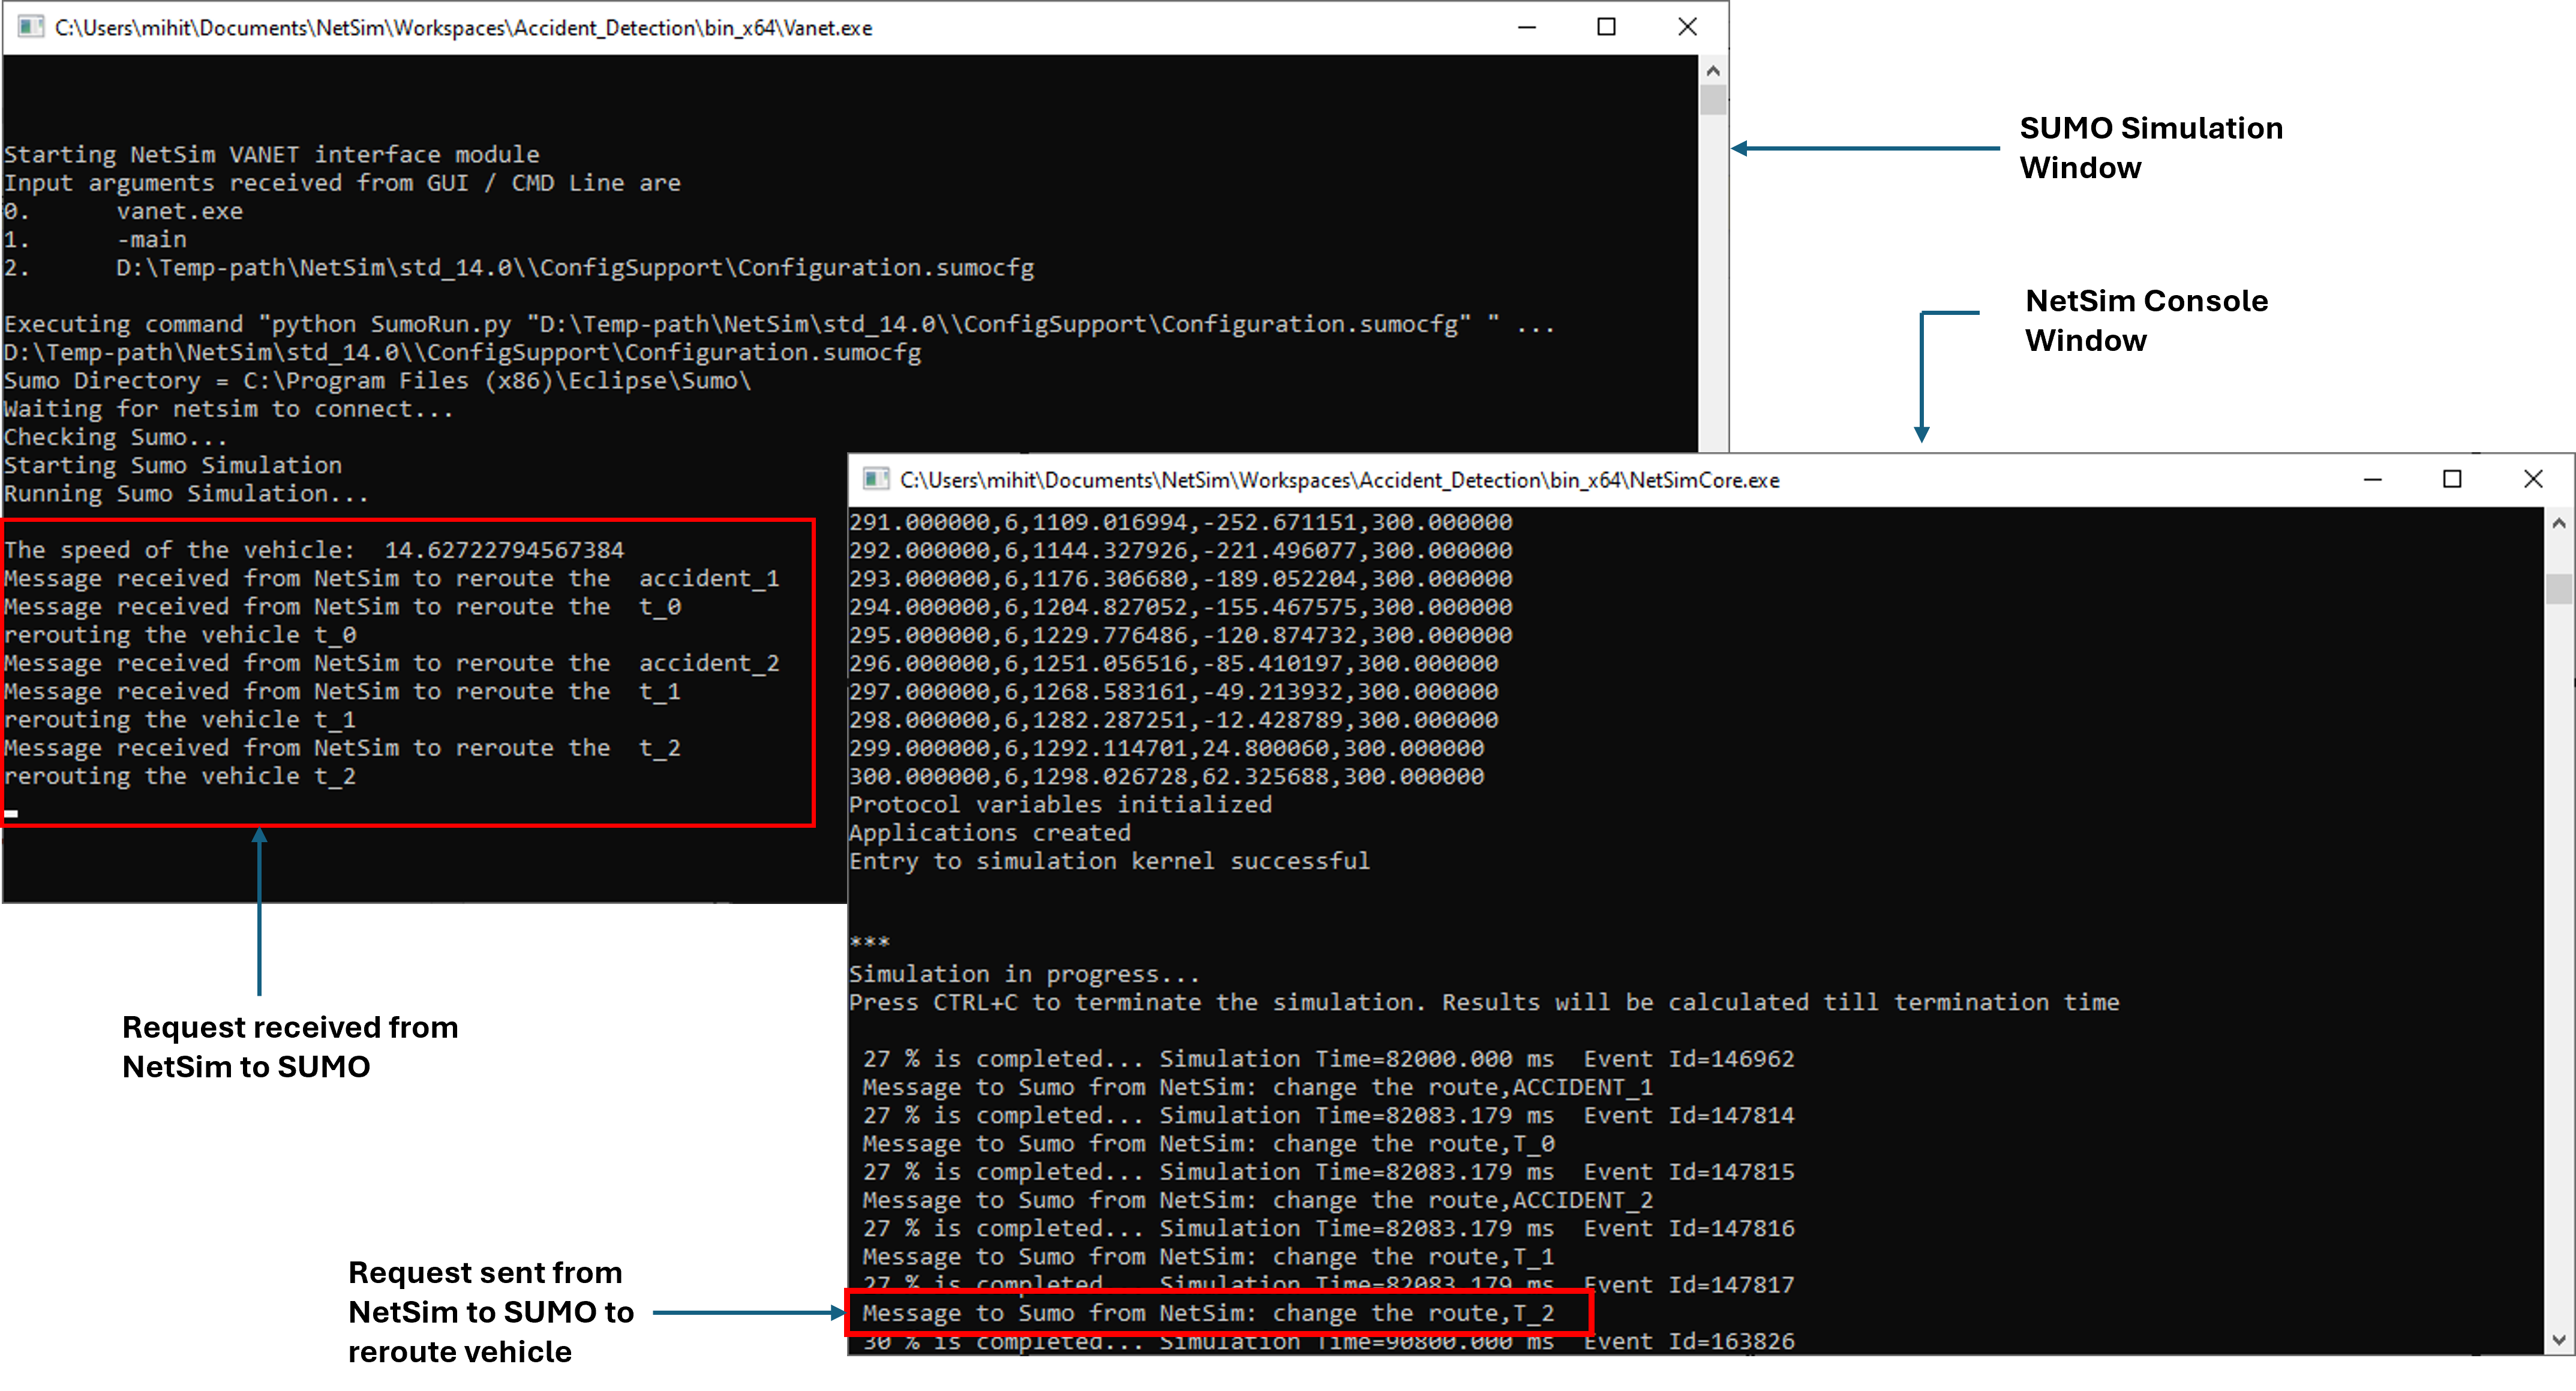The width and height of the screenshot is (2576, 1391).
Task: Open the NetSimCore.exe console system menu icon
Action: pyautogui.click(x=876, y=479)
